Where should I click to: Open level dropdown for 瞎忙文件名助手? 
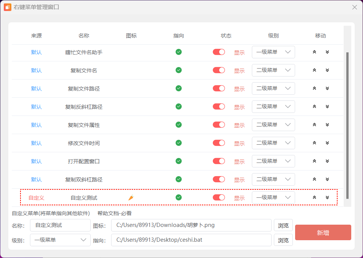[273, 52]
